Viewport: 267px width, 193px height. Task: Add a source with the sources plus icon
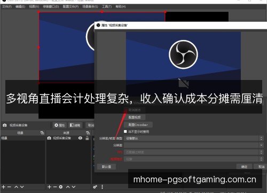pyautogui.click(x=50, y=187)
